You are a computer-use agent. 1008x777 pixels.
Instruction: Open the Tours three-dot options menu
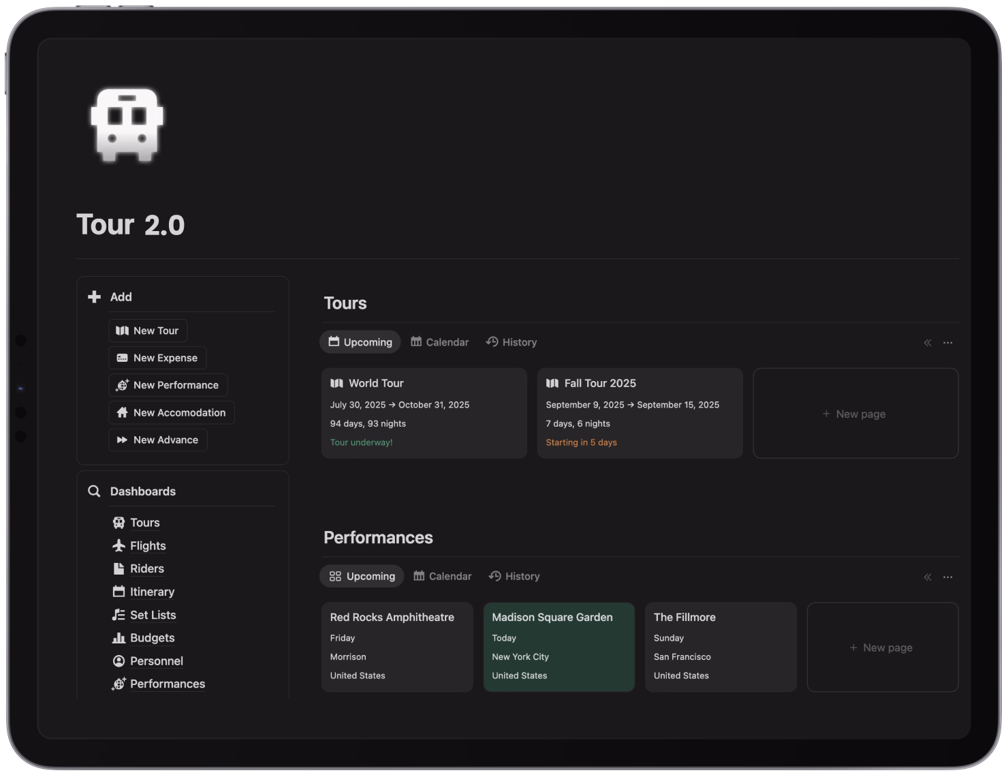[948, 342]
